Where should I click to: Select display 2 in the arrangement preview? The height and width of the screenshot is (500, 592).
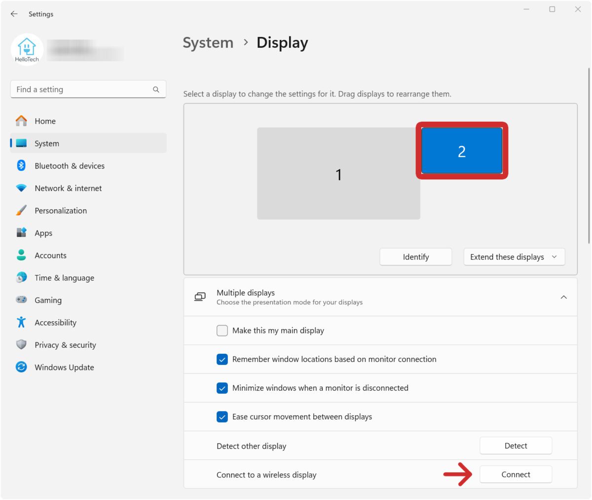point(462,151)
